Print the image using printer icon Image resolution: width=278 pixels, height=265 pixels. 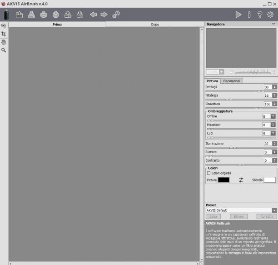point(44,15)
